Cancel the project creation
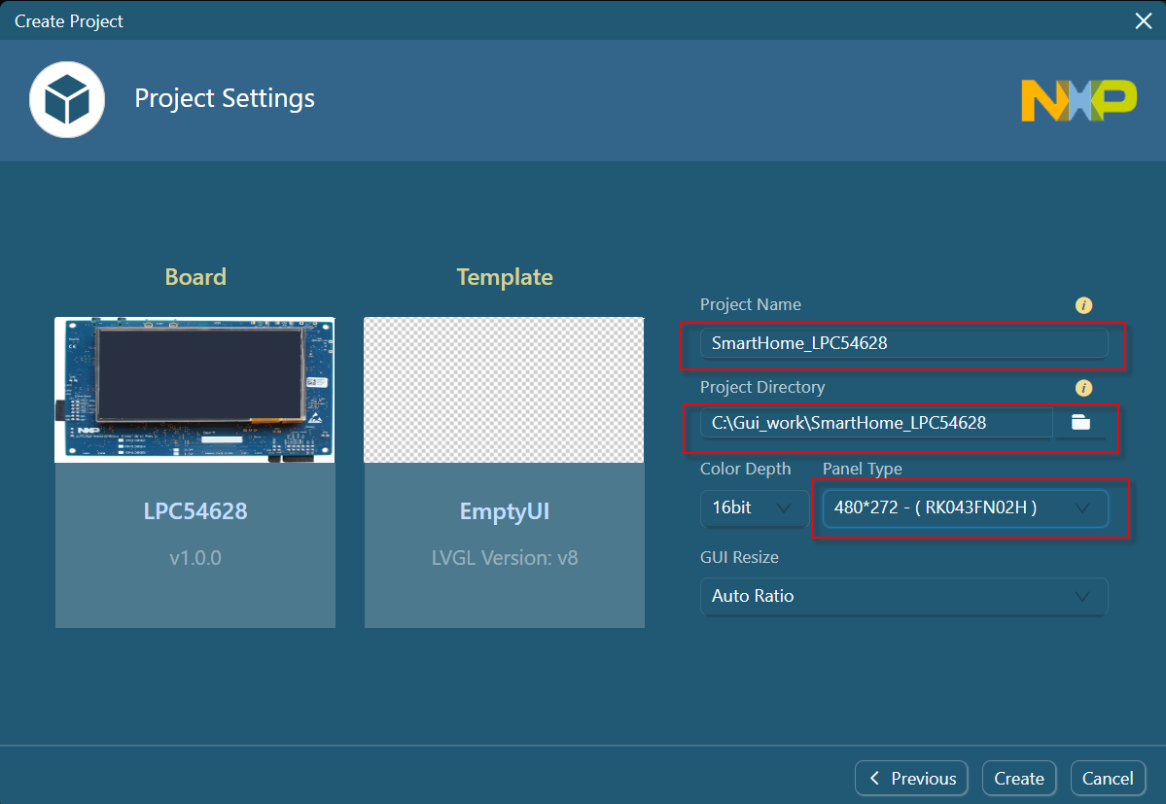 click(x=1108, y=778)
